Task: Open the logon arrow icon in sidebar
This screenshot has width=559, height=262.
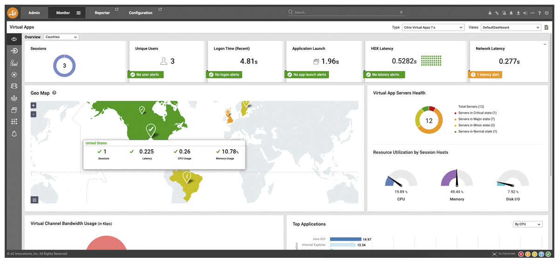Action: tap(14, 51)
